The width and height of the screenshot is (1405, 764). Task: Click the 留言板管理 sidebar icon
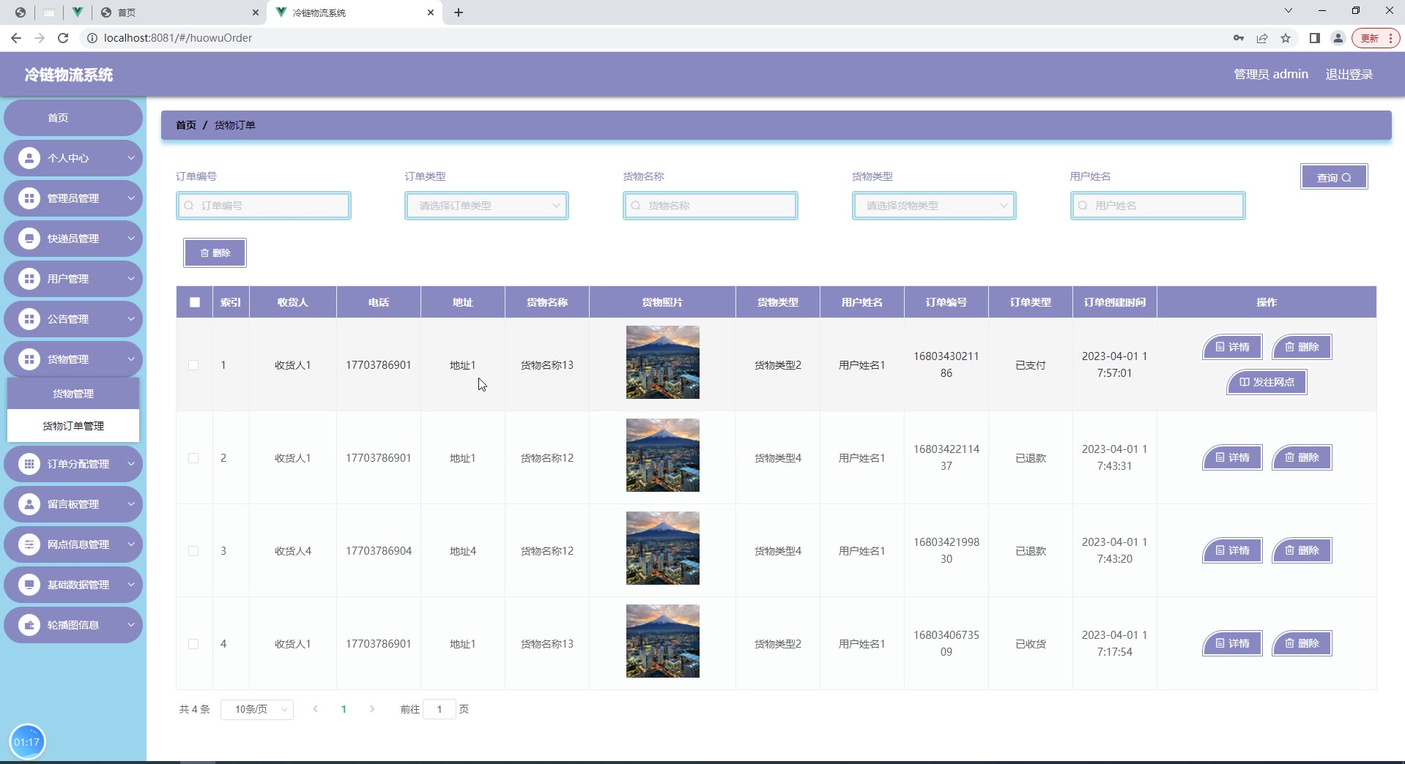pos(29,504)
